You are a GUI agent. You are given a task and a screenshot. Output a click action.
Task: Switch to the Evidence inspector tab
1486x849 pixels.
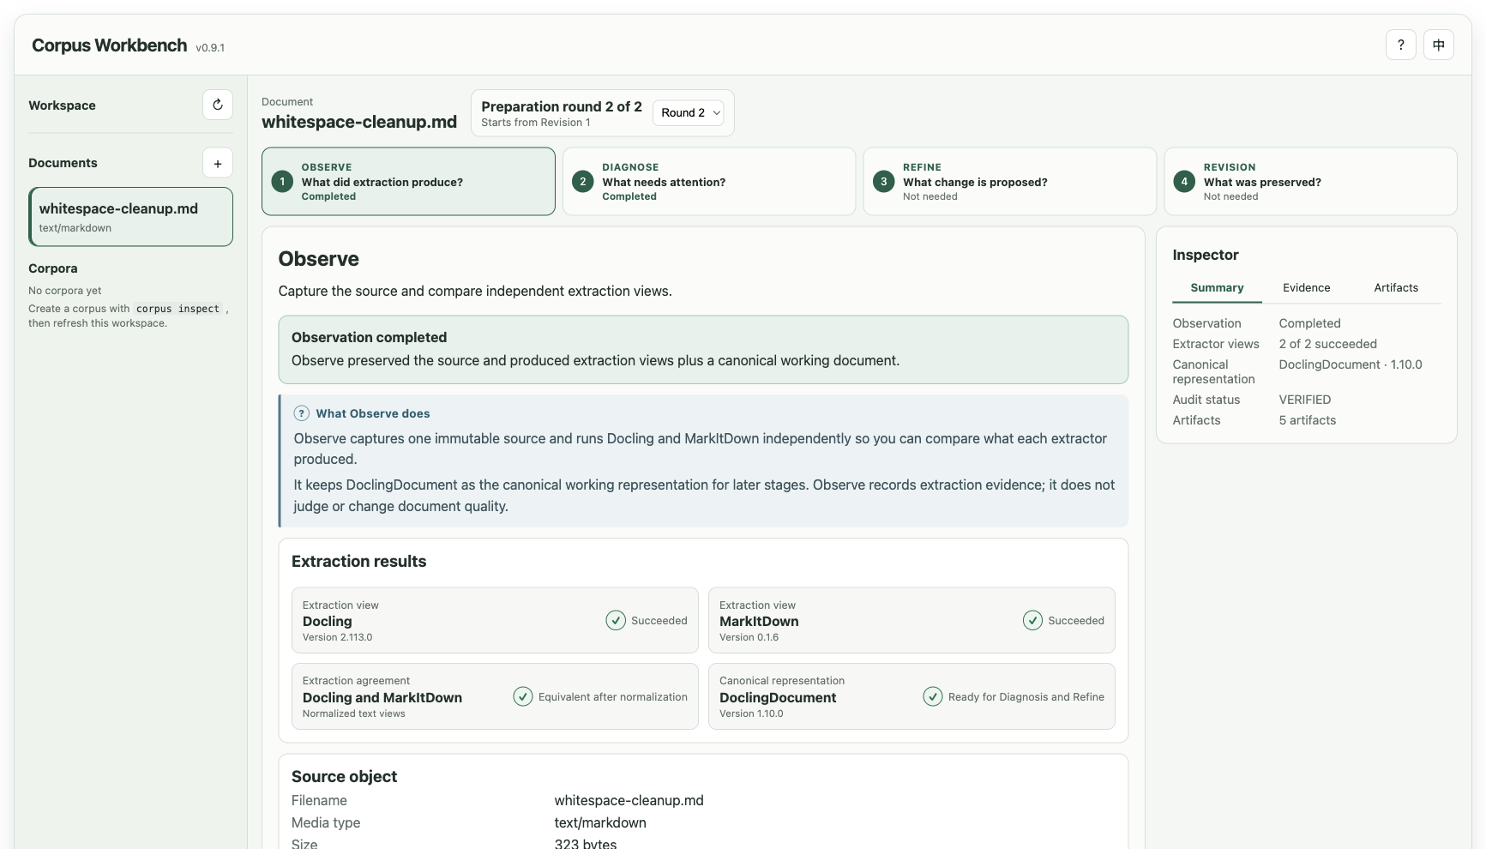1306,288
